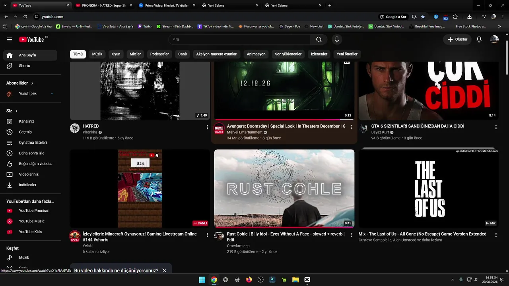
Task: Open options menu for Rust Cohle video
Action: pyautogui.click(x=352, y=235)
